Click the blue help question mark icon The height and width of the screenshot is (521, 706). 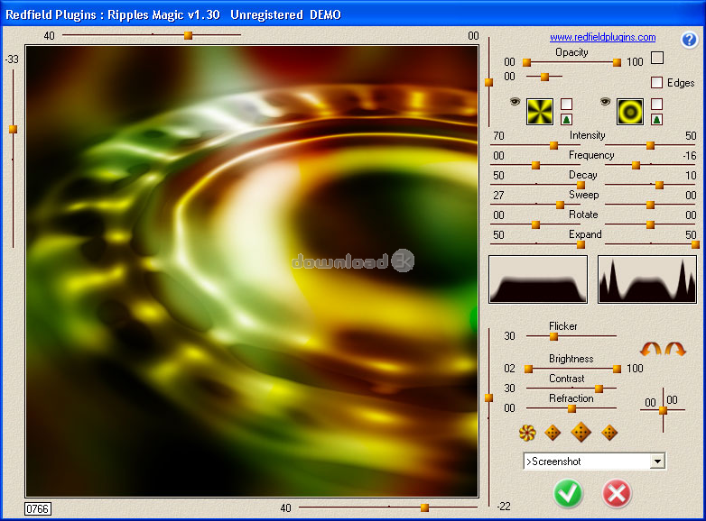[x=689, y=40]
